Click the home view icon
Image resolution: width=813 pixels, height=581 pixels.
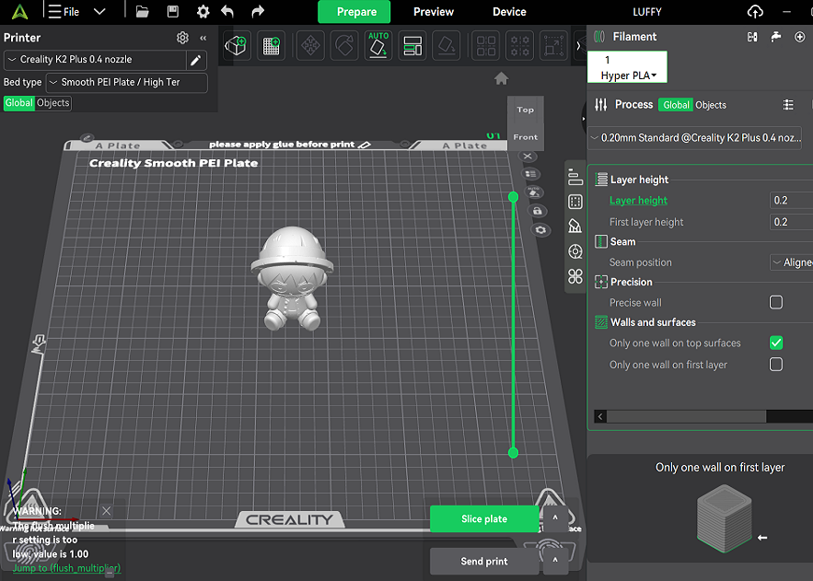501,79
